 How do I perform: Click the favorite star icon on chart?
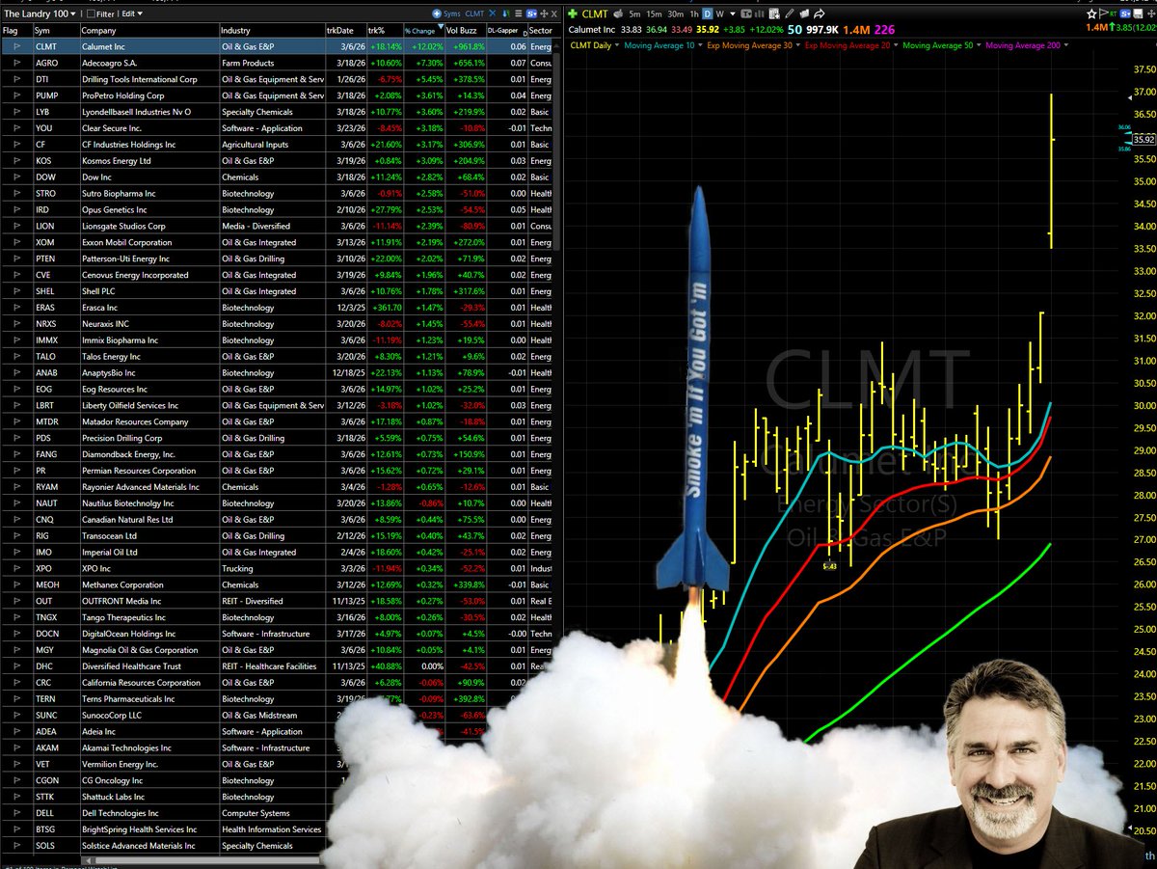click(1091, 14)
